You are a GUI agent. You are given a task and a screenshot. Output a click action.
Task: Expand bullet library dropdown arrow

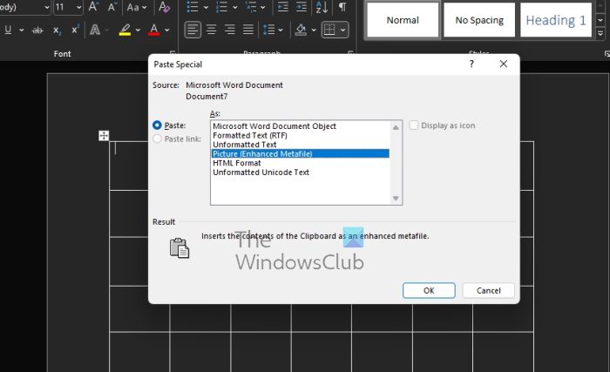[206, 7]
